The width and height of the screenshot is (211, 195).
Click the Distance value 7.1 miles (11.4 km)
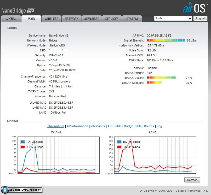61,86
